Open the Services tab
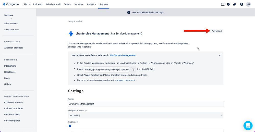The width and height of the screenshot is (255, 132). pyautogui.click(x=79, y=4)
